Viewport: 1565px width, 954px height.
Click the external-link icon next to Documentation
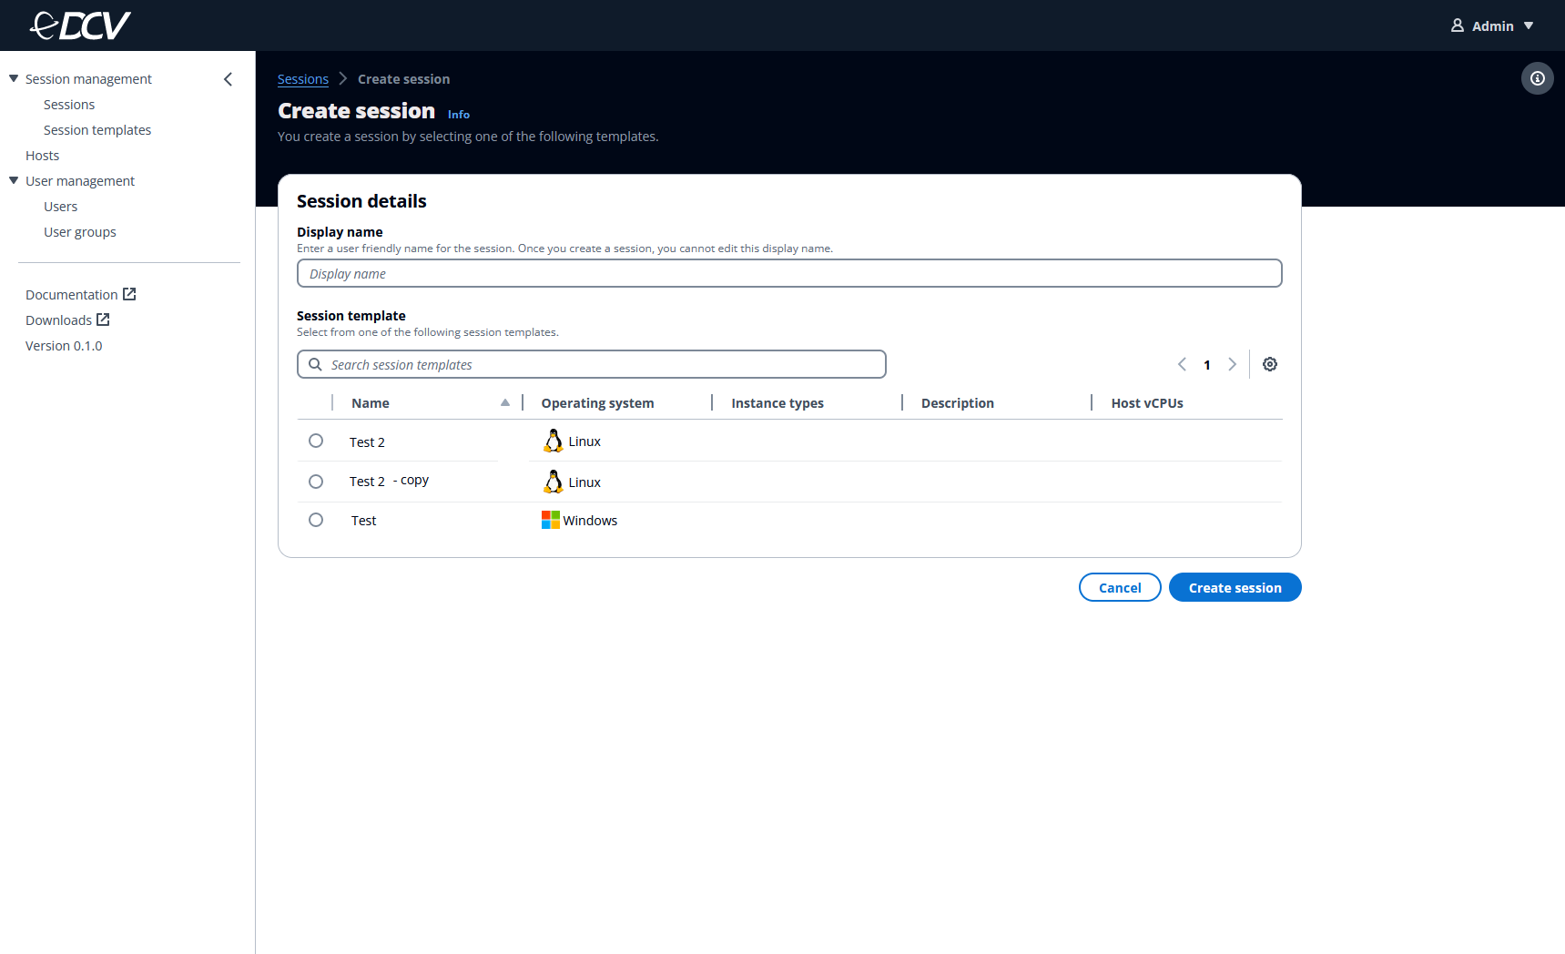[128, 293]
